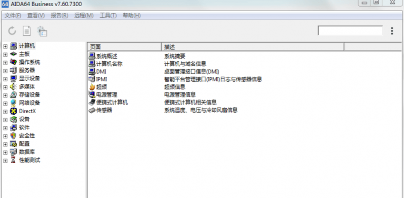404x198 pixels.
Task: Expand the 配置 tree node
Action: (5, 144)
